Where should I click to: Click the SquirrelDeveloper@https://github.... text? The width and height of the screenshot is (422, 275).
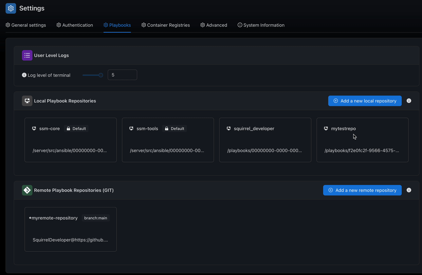coord(70,240)
